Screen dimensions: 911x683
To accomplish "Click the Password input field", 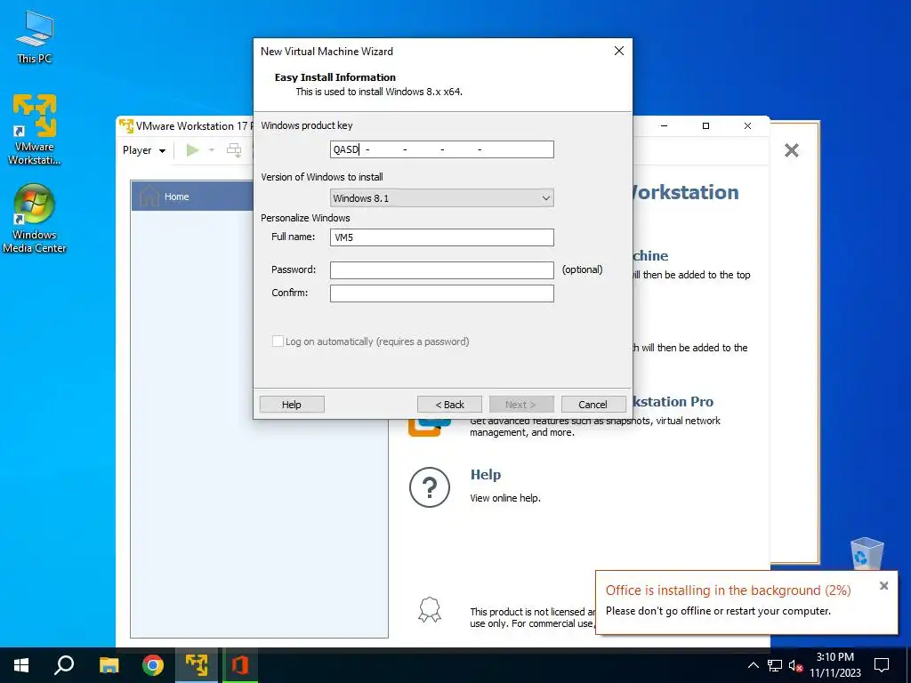I will click(441, 270).
